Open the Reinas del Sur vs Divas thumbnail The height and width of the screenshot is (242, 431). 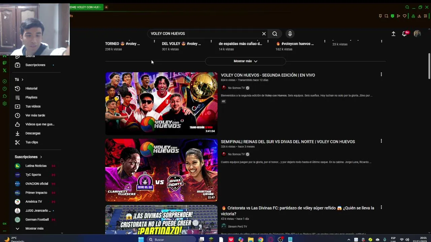161,170
